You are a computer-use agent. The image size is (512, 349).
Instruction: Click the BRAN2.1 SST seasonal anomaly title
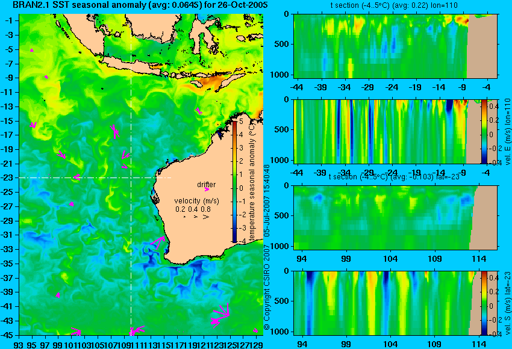(x=140, y=5)
